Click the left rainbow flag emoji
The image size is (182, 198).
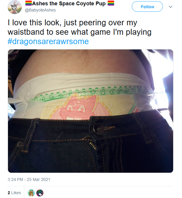[29, 3]
